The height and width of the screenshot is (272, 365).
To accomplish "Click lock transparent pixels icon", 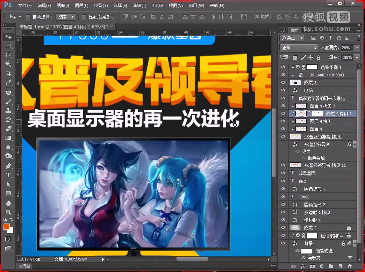I will 295,57.
